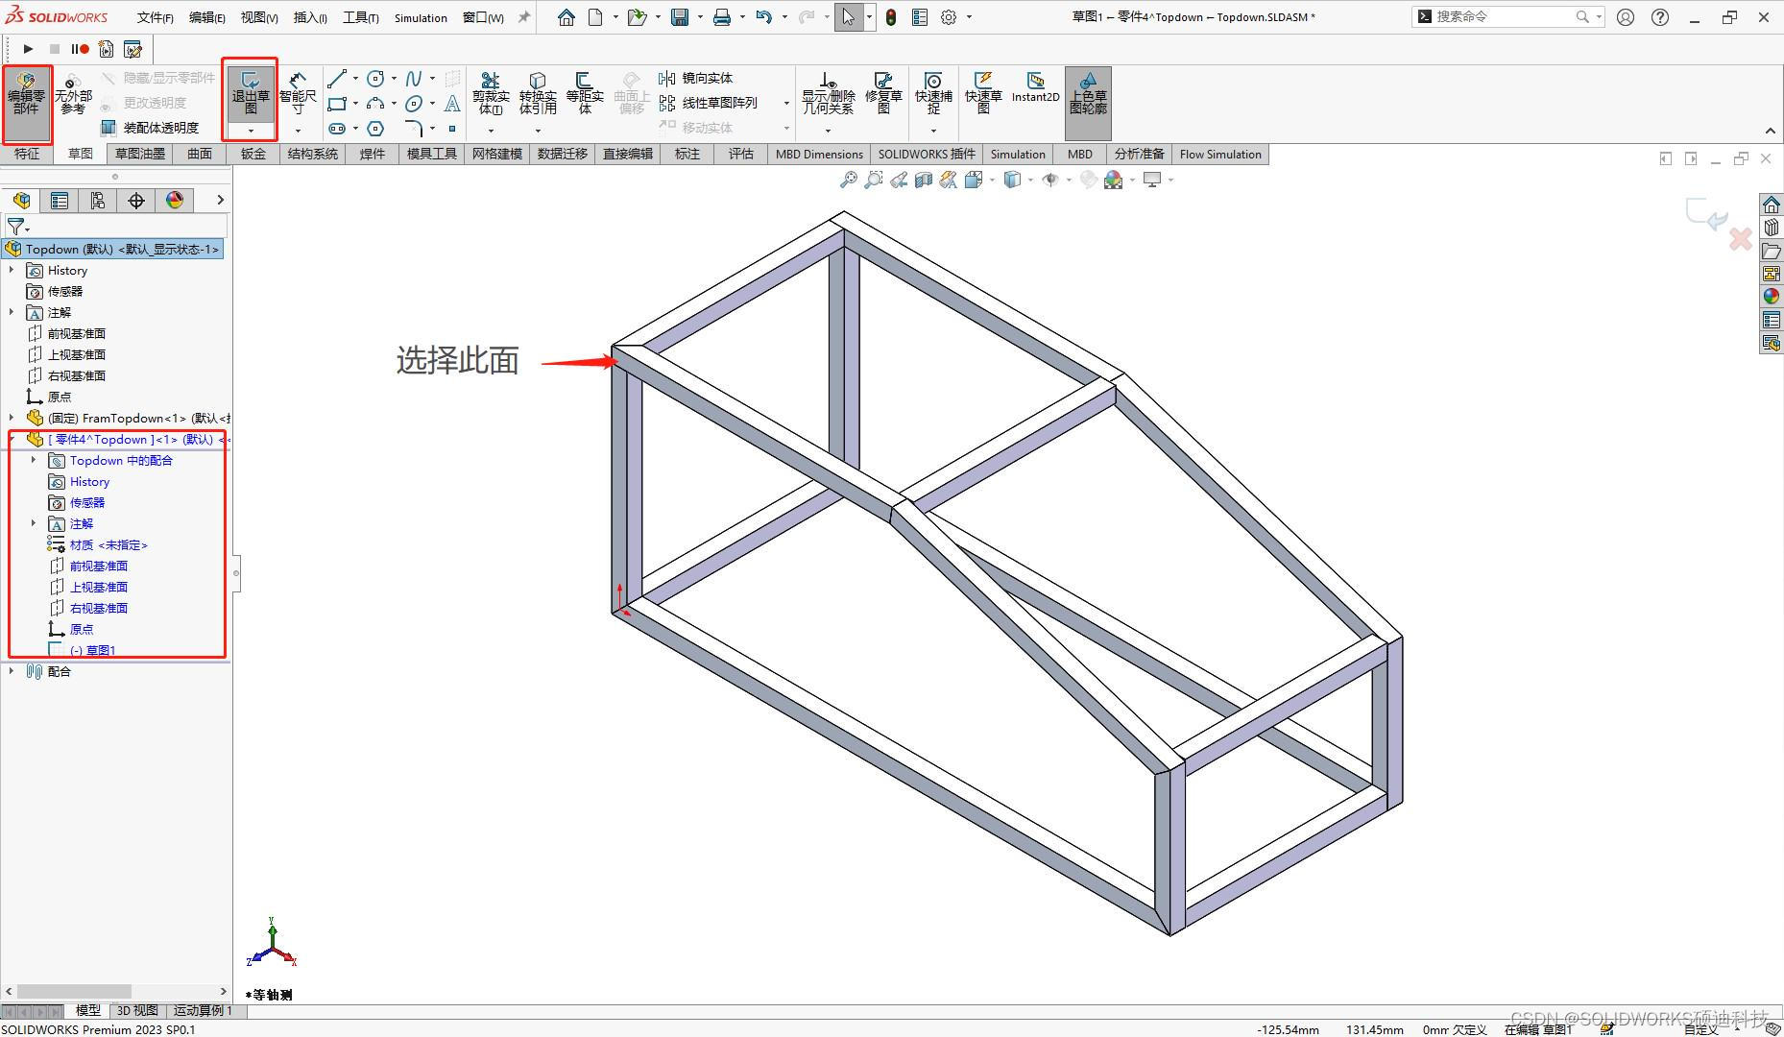
Task: Click the Rebuild traffic light icon
Action: click(x=891, y=17)
